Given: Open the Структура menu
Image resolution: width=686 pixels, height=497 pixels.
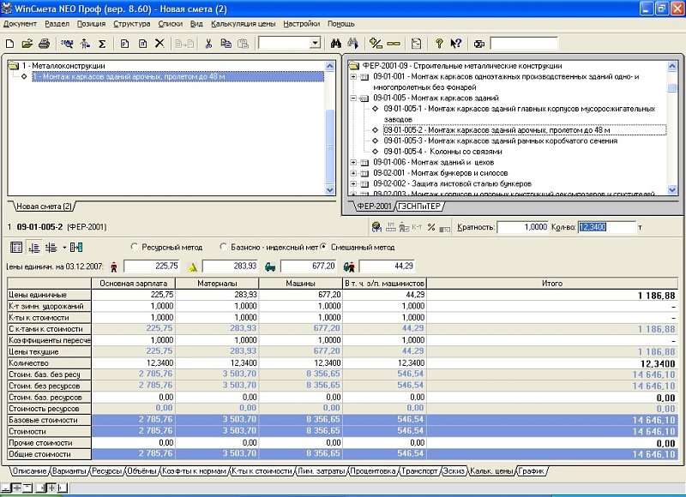Looking at the screenshot, I should coord(132,24).
